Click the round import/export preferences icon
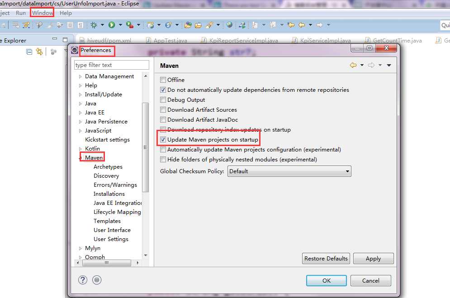 97,280
